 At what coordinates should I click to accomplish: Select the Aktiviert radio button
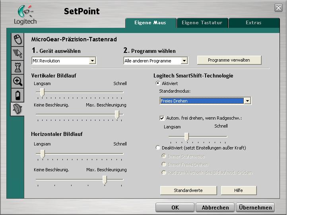click(158, 83)
